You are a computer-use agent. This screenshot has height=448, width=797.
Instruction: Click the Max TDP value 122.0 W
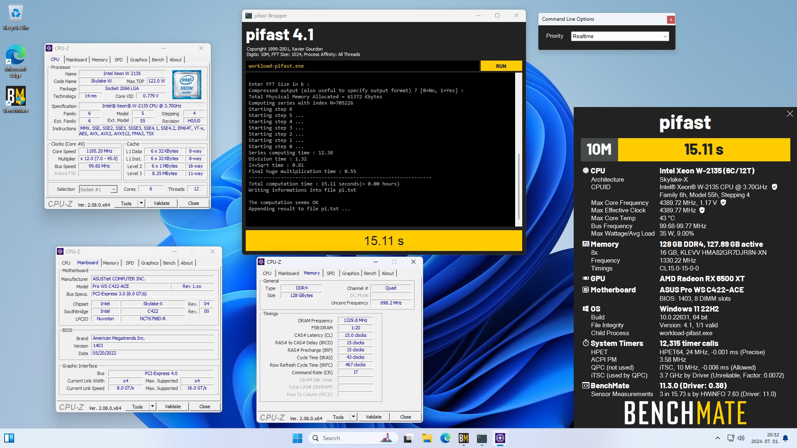156,81
